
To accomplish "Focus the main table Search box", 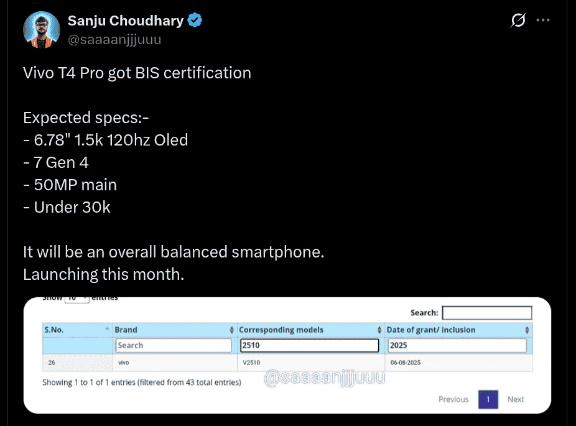I will coord(486,313).
